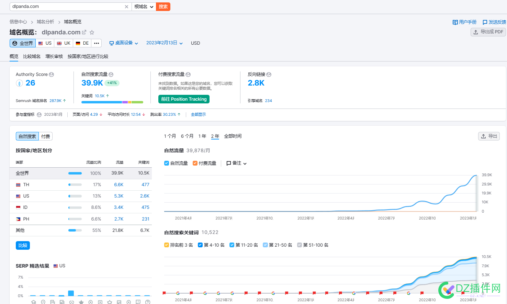Select the SERP knowledge panel graduation-cap icon

click(x=34, y=302)
